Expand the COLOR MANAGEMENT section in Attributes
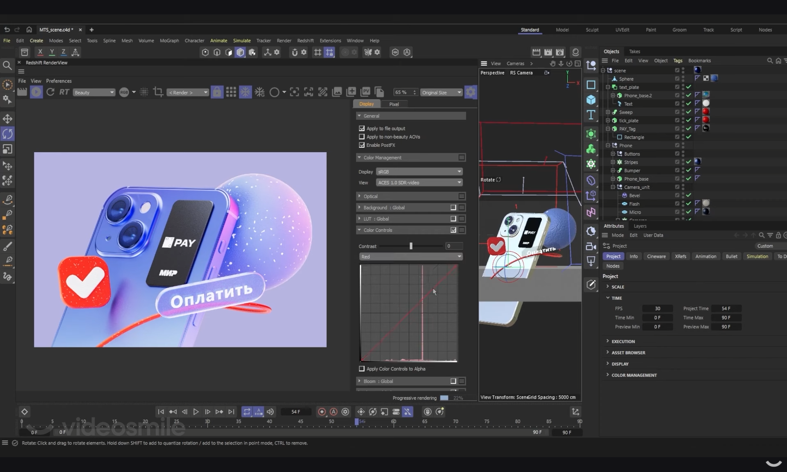The width and height of the screenshot is (787, 472). 634,375
